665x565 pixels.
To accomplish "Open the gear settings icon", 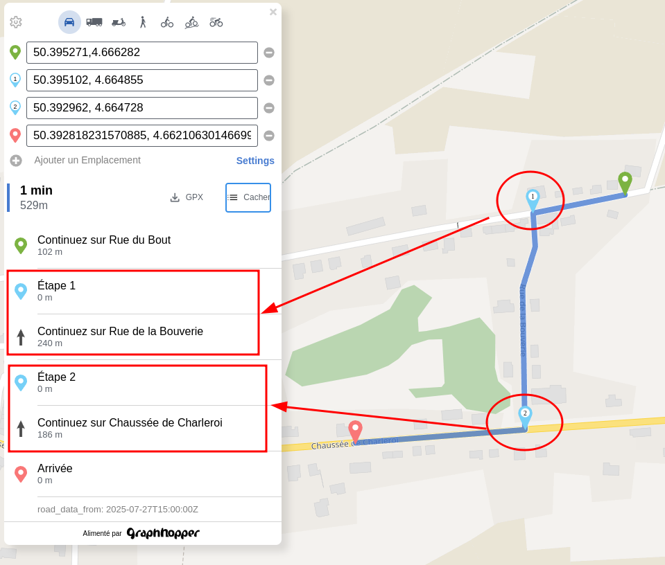I will [x=16, y=22].
